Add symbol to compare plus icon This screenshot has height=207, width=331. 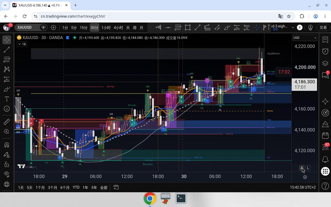coord(53,27)
